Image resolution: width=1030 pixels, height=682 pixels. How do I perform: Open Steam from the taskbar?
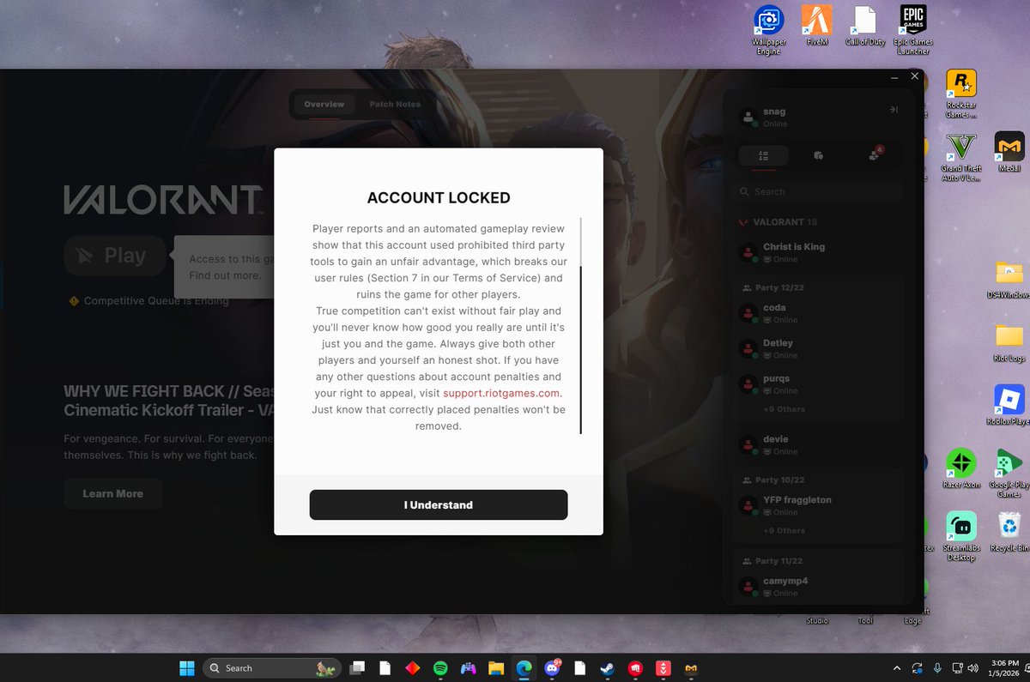tap(607, 667)
